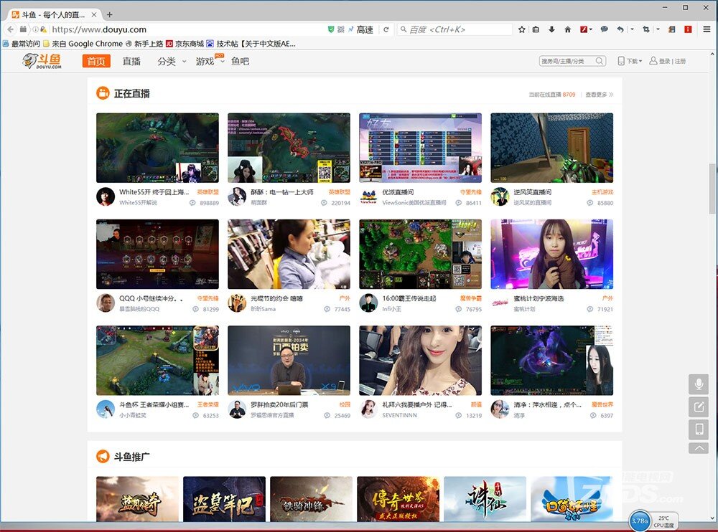
Task: Click browser back arrow button
Action: click(x=11, y=29)
